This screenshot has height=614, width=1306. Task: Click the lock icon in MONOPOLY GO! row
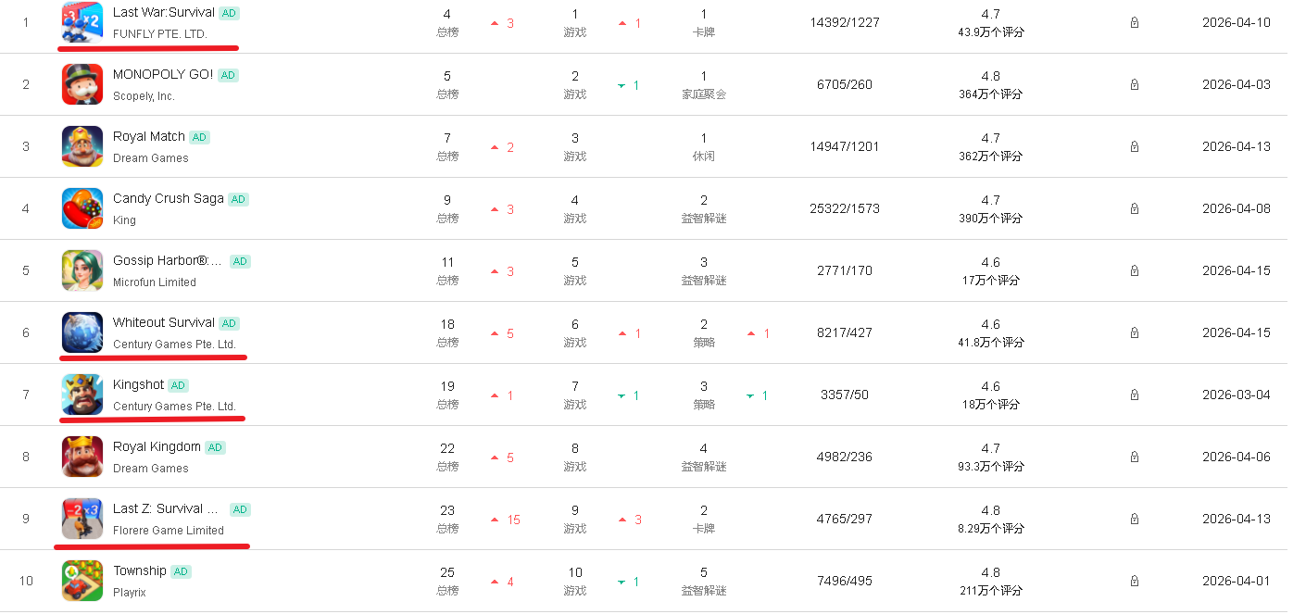click(1134, 85)
